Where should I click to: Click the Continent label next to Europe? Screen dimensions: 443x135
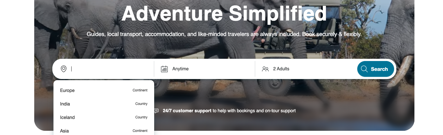[x=140, y=90]
